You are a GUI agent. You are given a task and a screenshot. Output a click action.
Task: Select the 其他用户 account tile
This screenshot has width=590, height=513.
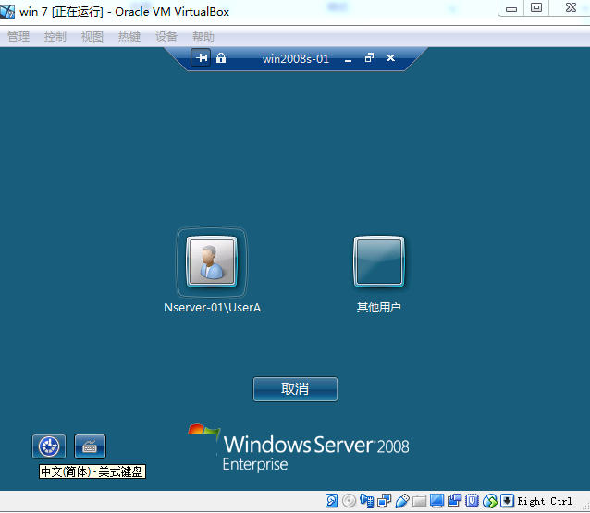point(379,262)
